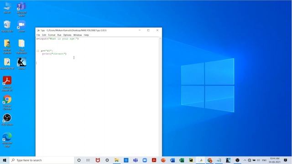
Task: Click the taskbar search box
Action: [x=42, y=160]
